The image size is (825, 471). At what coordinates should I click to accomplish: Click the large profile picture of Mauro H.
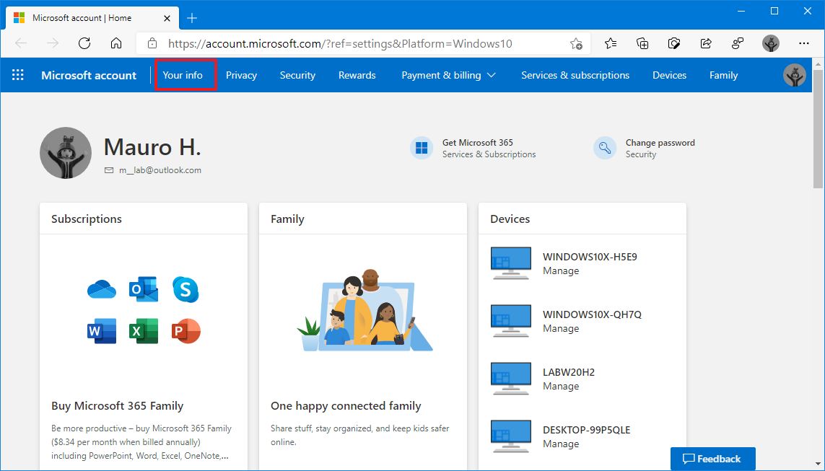pyautogui.click(x=66, y=153)
